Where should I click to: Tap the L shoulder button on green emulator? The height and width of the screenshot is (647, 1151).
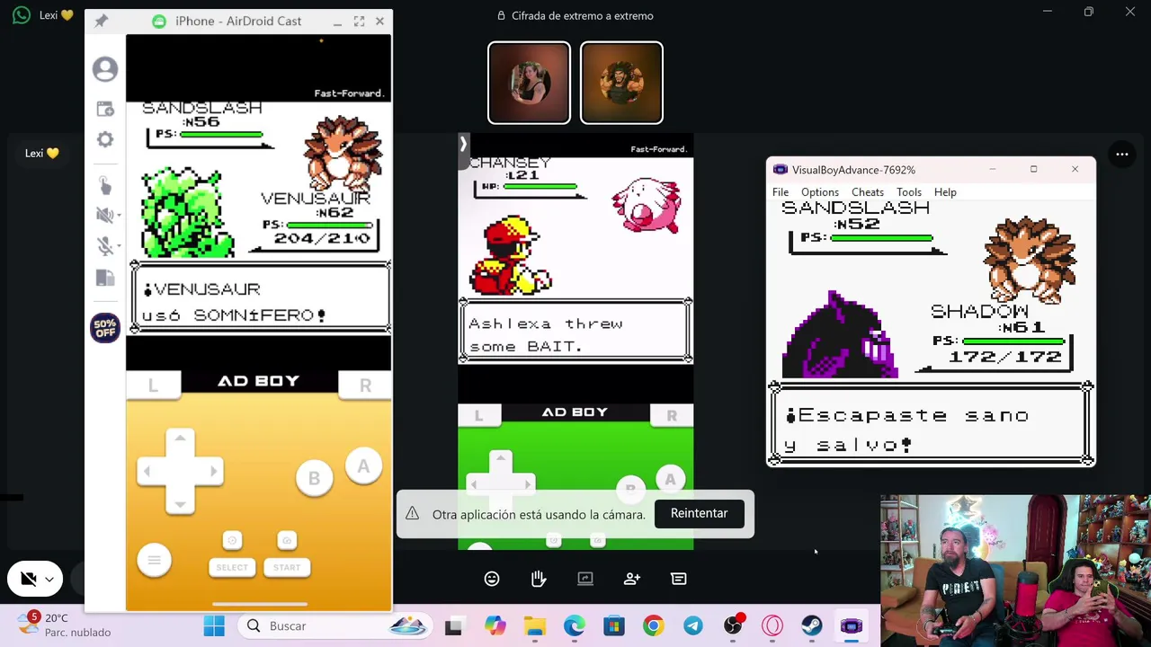pos(478,415)
